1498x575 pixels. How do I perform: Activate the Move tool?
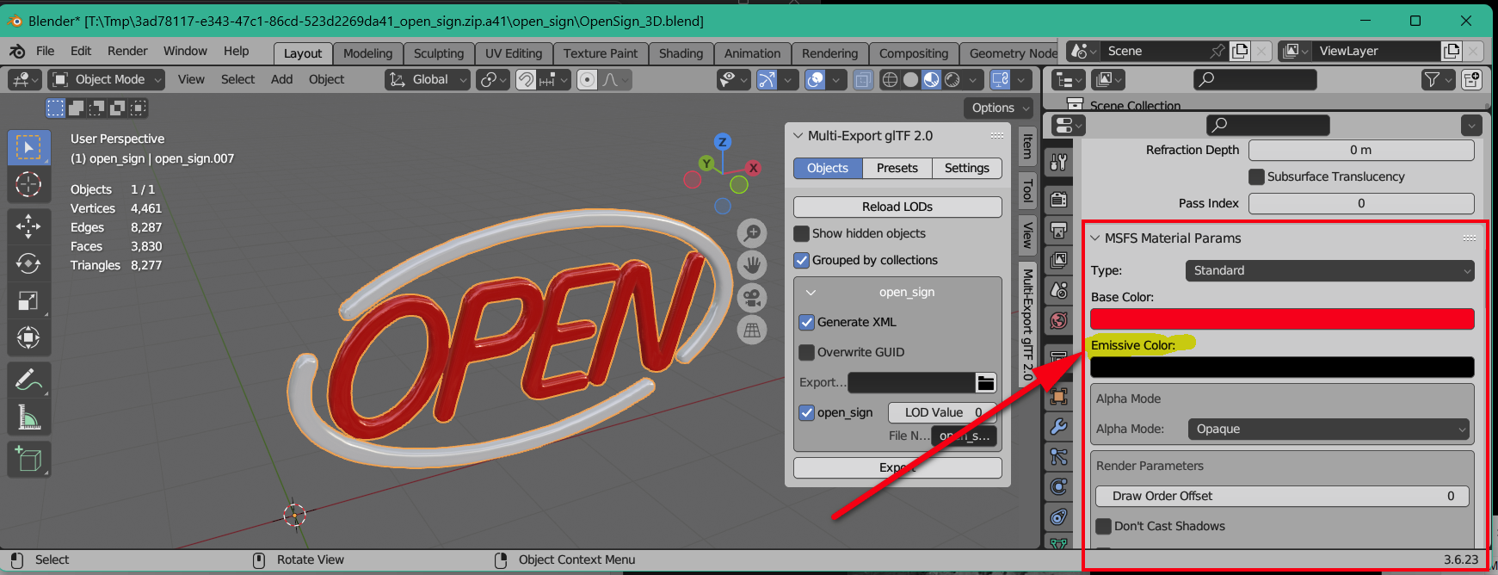point(28,226)
